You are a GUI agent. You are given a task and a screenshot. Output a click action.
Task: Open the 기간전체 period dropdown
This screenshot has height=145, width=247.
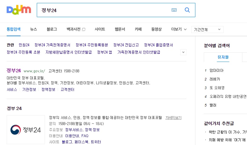coord(207,30)
